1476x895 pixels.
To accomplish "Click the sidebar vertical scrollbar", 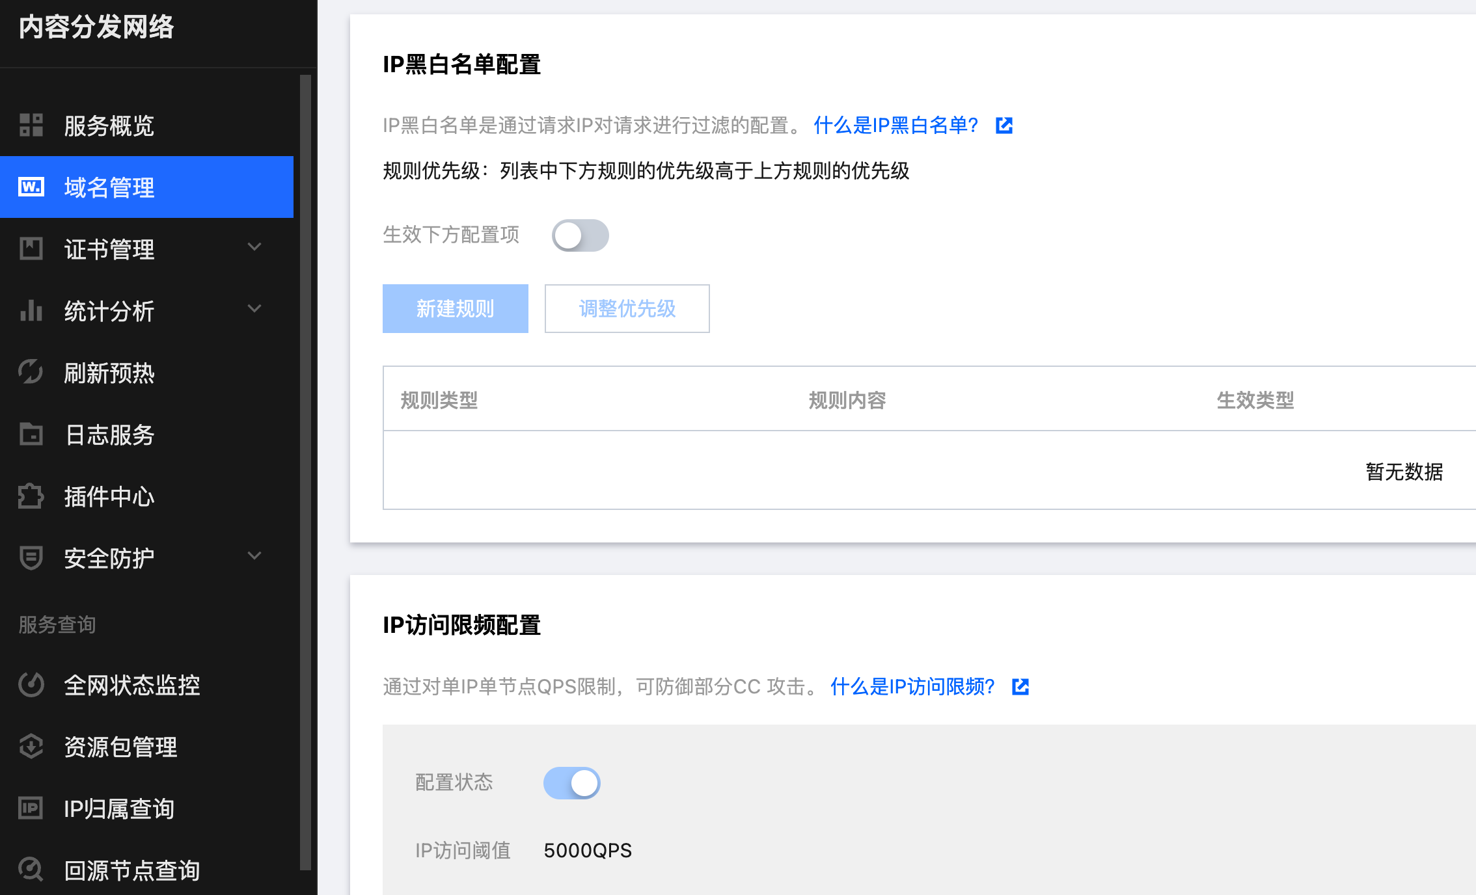I will (305, 472).
